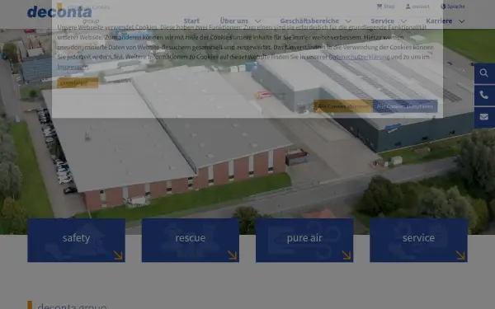Open the search side icon

(x=484, y=73)
